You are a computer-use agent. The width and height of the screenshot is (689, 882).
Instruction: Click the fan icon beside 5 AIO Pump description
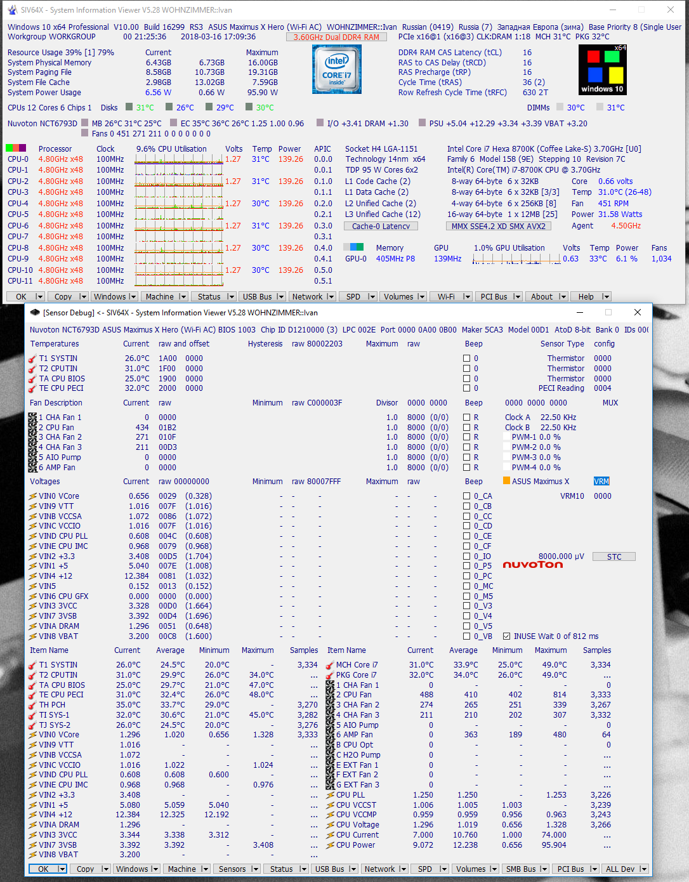(x=33, y=457)
